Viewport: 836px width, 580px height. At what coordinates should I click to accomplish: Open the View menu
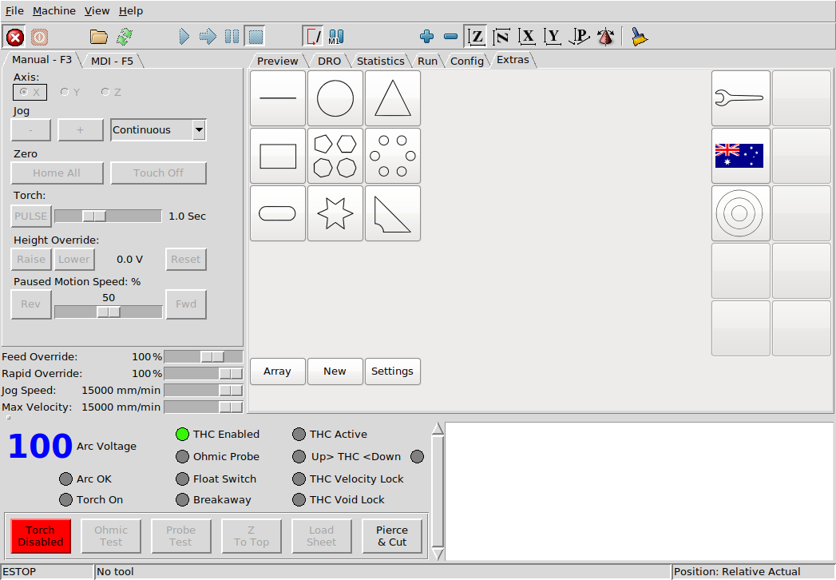pos(97,10)
